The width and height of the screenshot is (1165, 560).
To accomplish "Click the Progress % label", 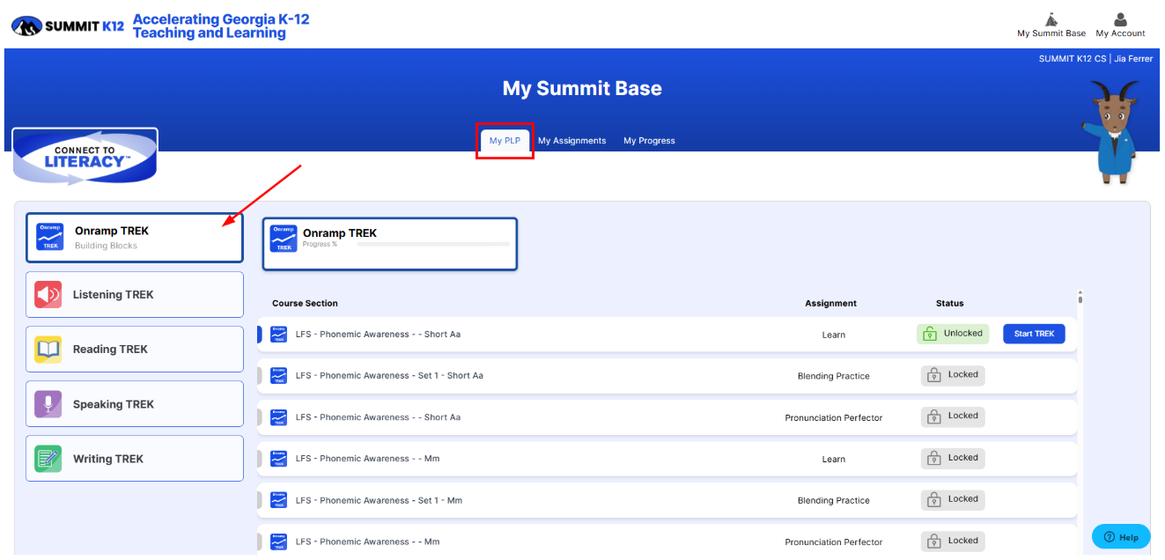I will click(320, 244).
